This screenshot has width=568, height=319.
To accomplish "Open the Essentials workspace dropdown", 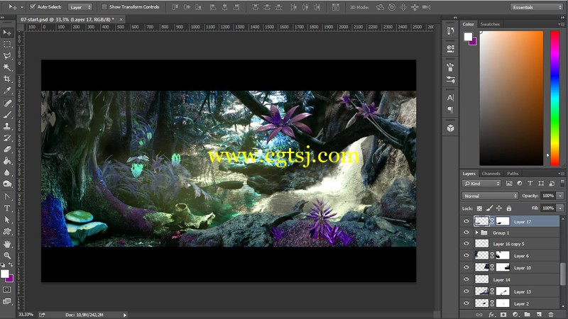I will (x=536, y=7).
